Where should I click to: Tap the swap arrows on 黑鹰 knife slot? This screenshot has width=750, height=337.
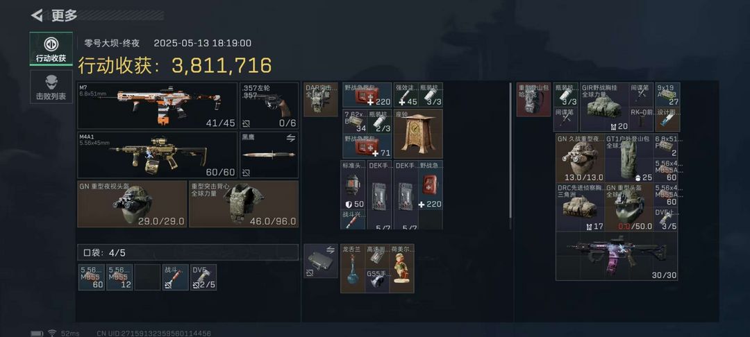(290, 138)
